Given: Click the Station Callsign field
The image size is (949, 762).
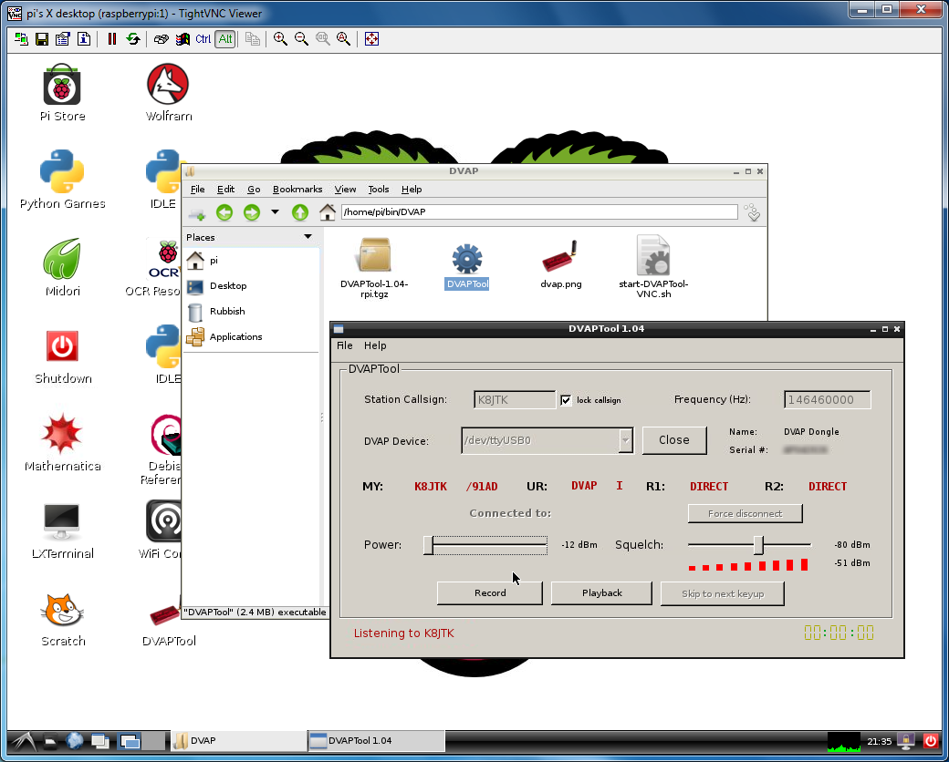Looking at the screenshot, I should (x=515, y=400).
